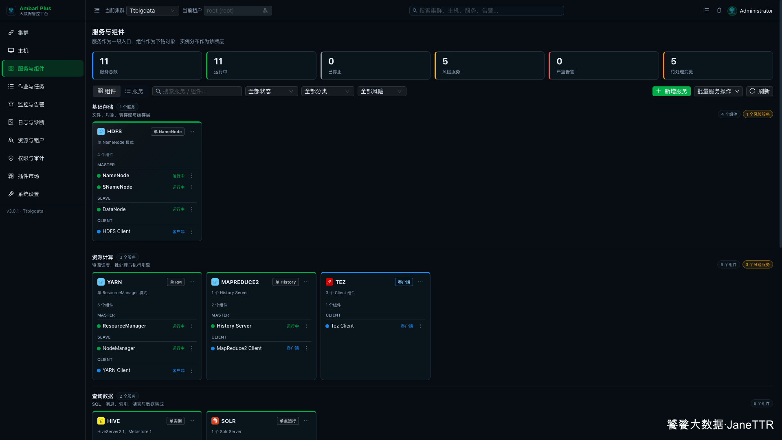Open 插件市场 sidebar menu item
Screen dimensions: 782x440
pyautogui.click(x=43, y=176)
